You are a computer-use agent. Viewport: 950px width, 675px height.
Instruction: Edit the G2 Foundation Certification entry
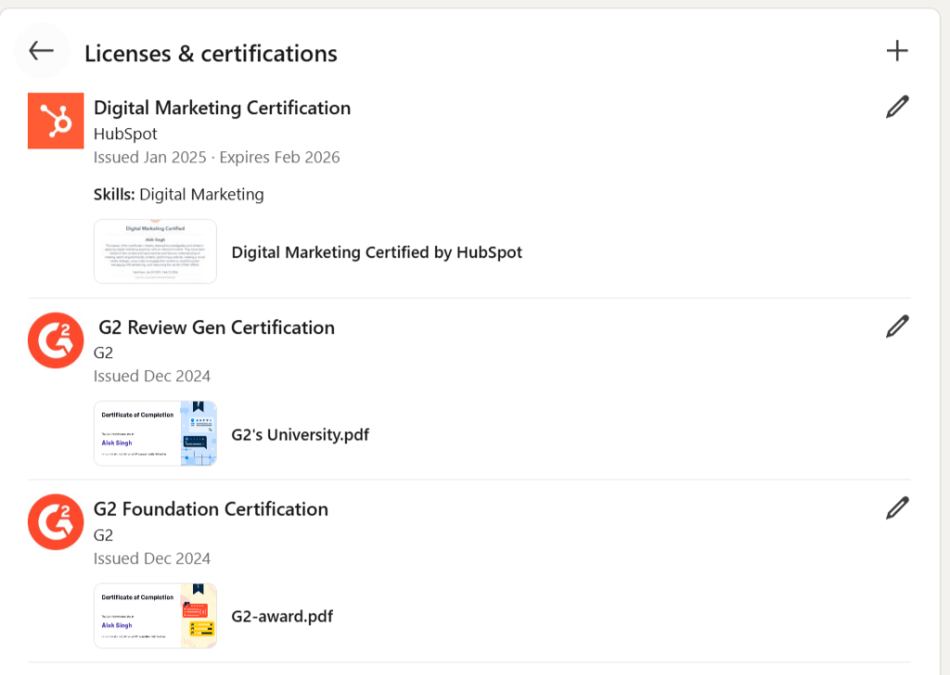896,508
